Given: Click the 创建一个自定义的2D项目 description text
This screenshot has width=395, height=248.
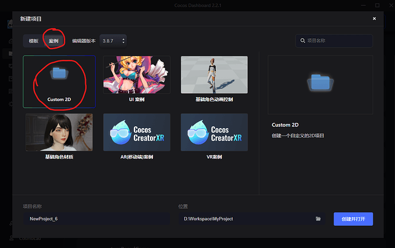Looking at the screenshot, I should click(x=298, y=136).
